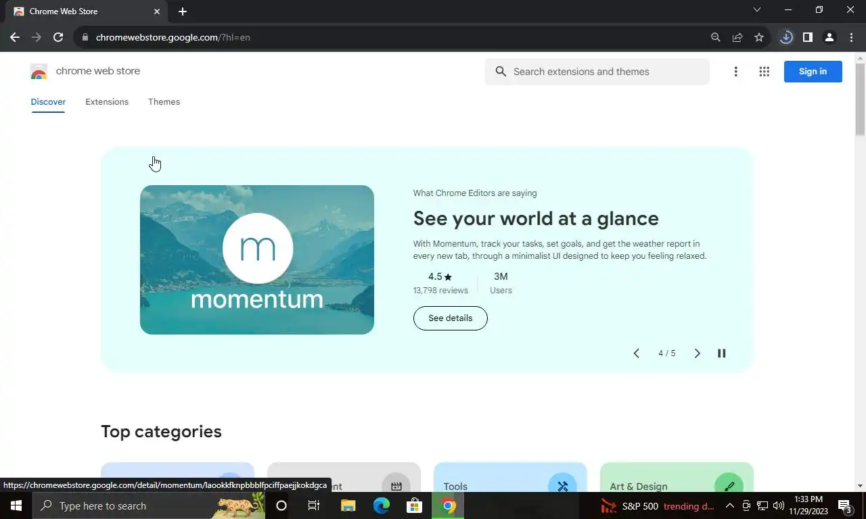Switch to the Extensions tab

(107, 102)
